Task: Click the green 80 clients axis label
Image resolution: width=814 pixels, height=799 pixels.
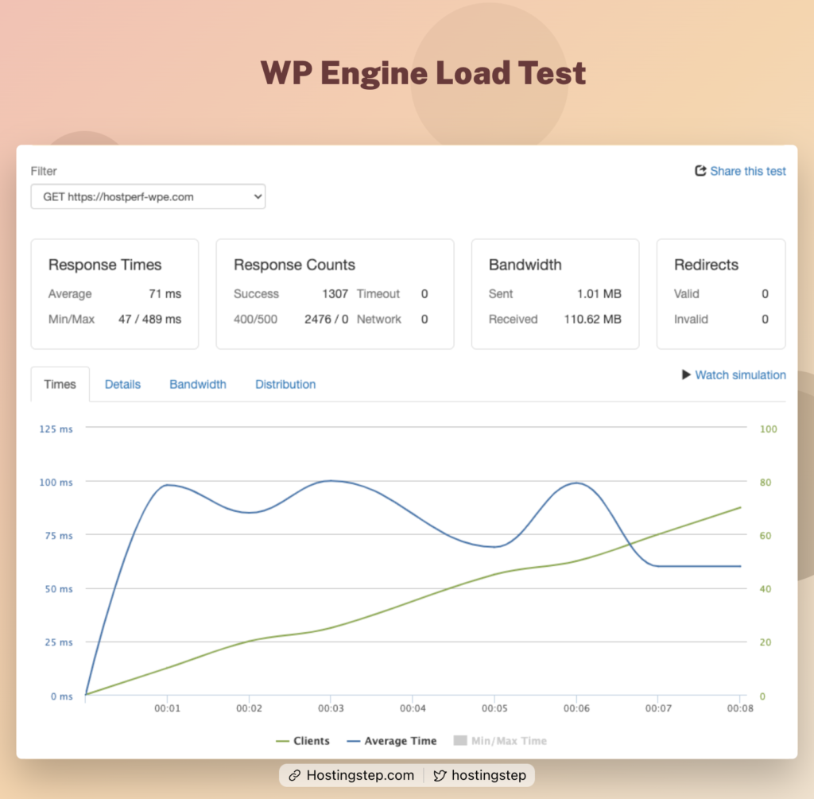Action: [766, 483]
